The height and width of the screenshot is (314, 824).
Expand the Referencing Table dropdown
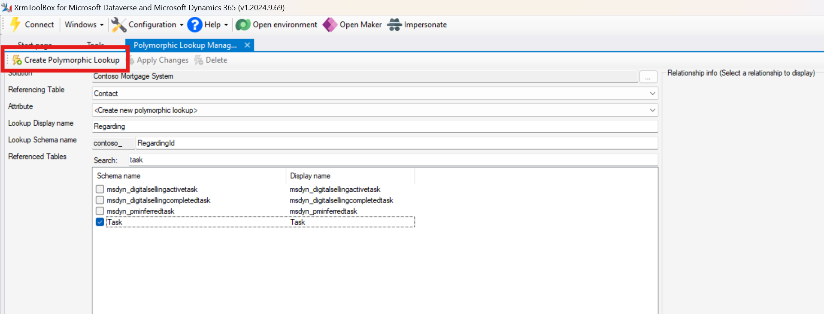click(652, 94)
